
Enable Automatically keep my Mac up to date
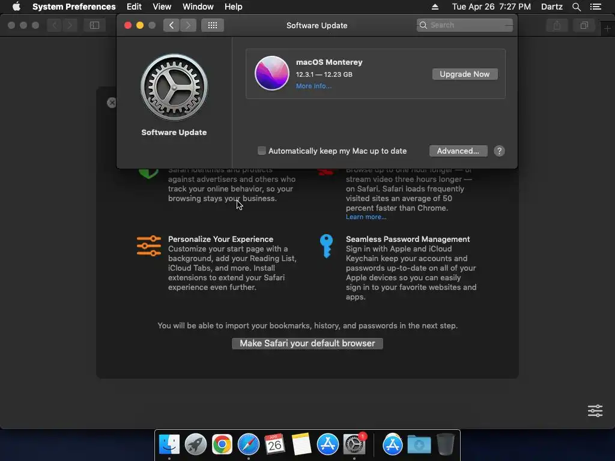tap(262, 151)
